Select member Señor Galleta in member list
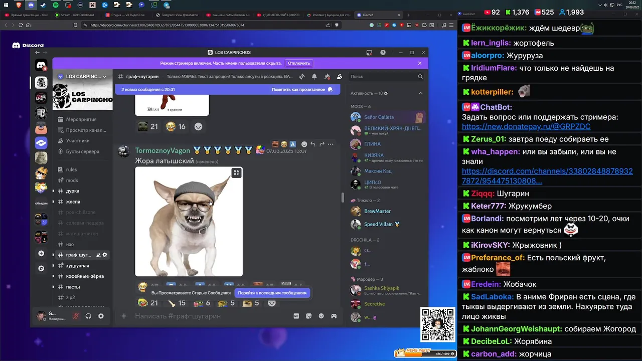 (387, 117)
